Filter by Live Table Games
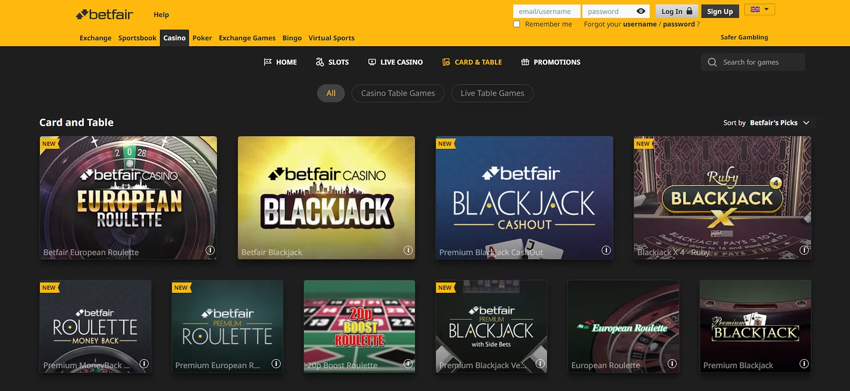The height and width of the screenshot is (391, 850). (492, 93)
